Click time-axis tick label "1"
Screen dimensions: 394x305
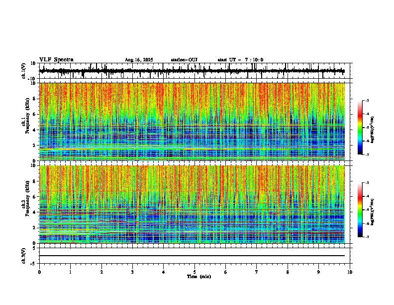click(x=70, y=272)
